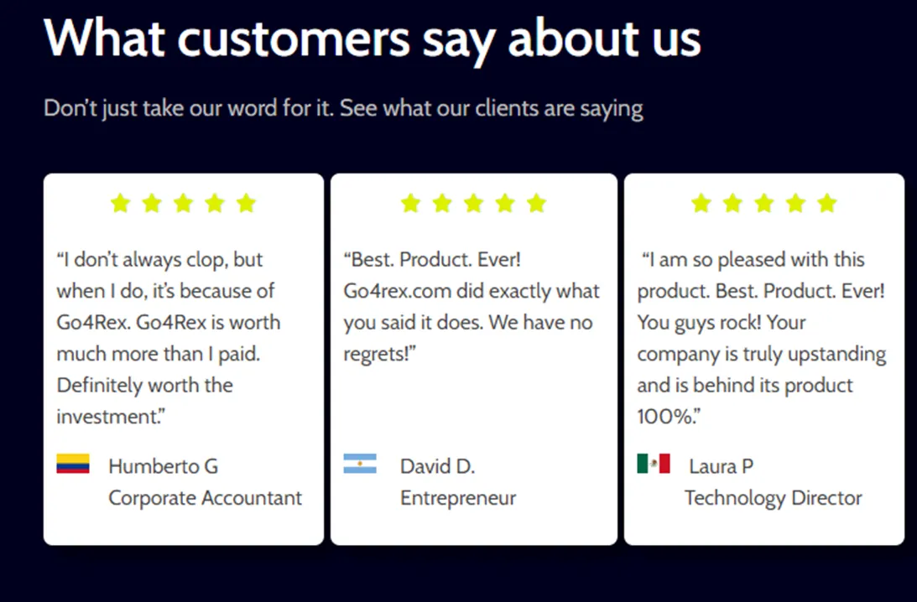Viewport: 917px width, 602px height.
Task: Select fifth star in Humberto's review rating
Action: tap(246, 204)
